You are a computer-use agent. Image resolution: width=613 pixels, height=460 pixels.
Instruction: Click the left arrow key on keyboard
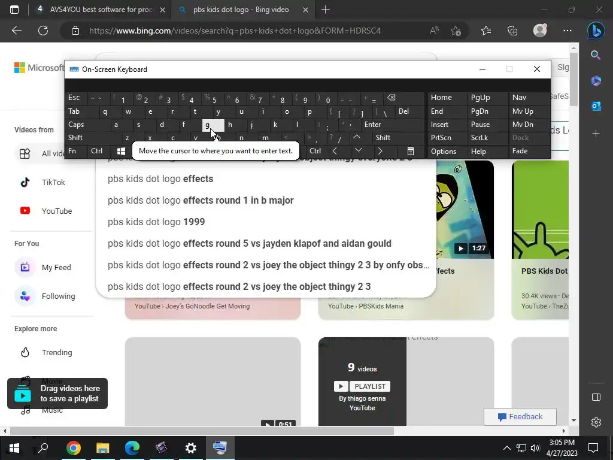(x=335, y=151)
